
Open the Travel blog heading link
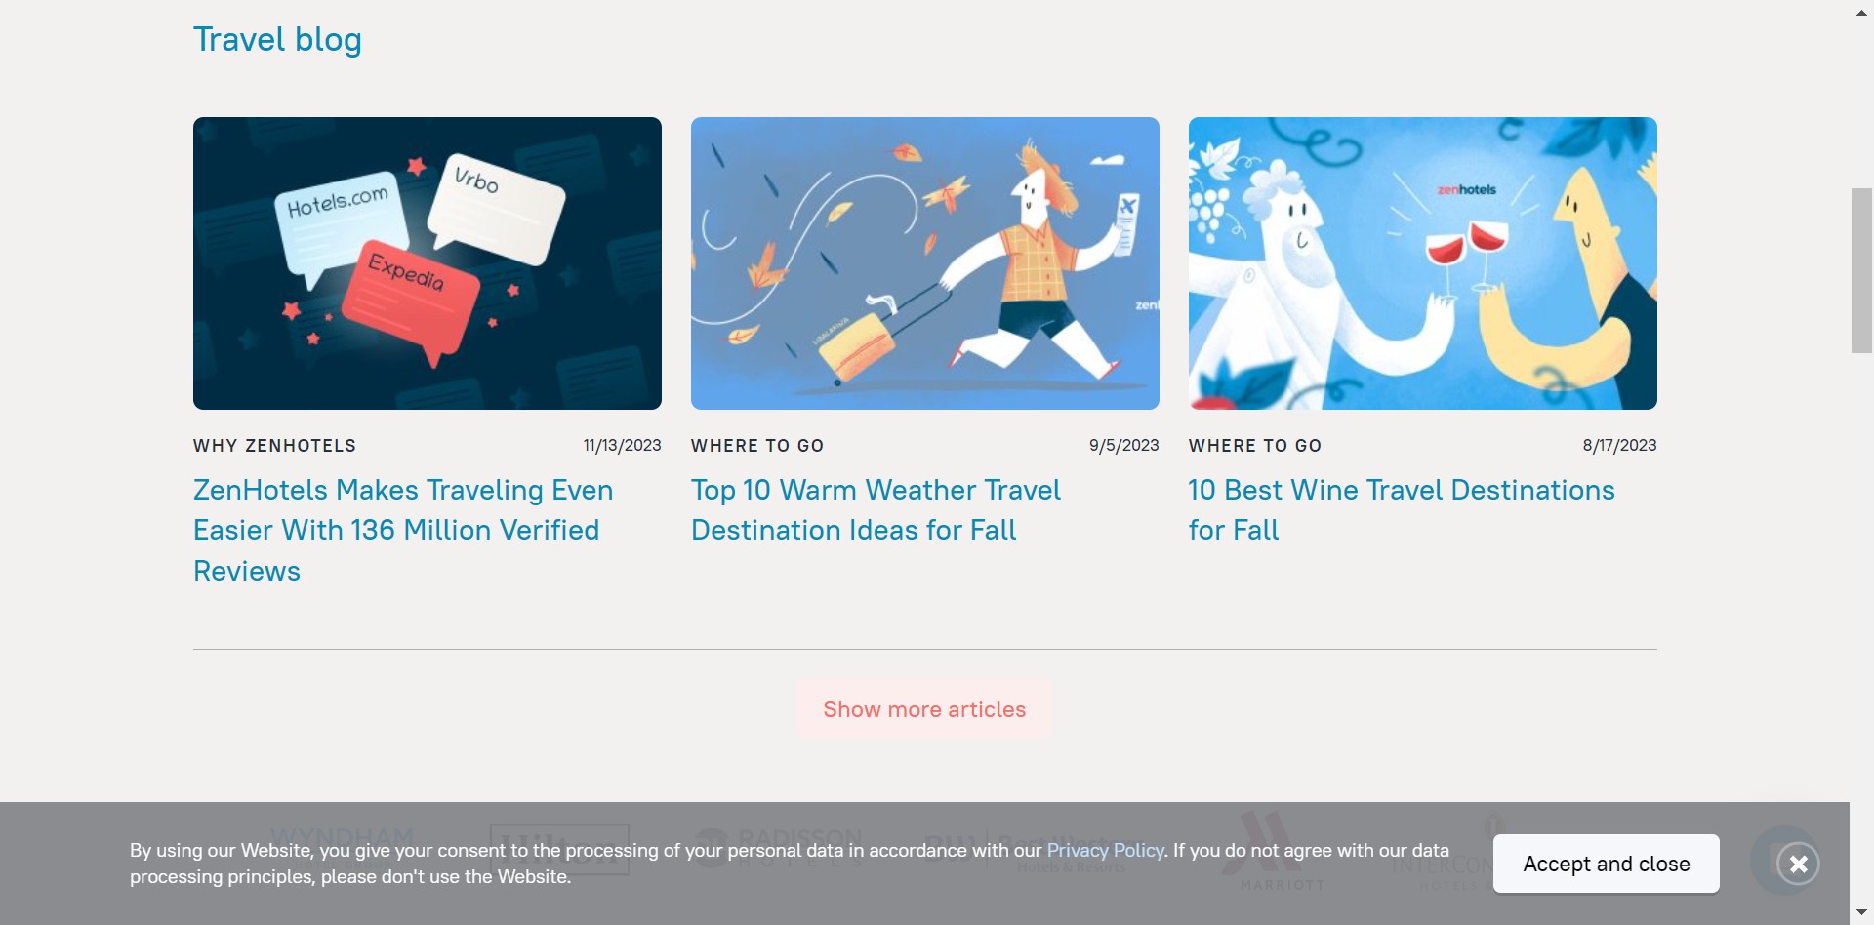[277, 39]
